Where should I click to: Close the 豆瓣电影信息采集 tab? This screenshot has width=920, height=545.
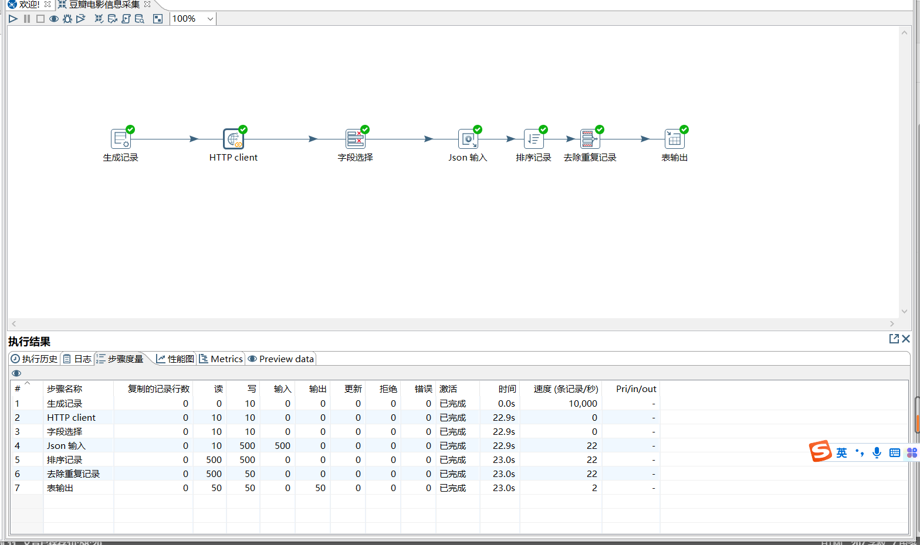[147, 4]
